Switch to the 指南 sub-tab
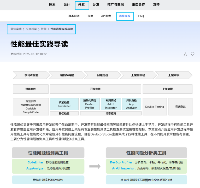Screen dimensions: 200x188 click(90, 16)
